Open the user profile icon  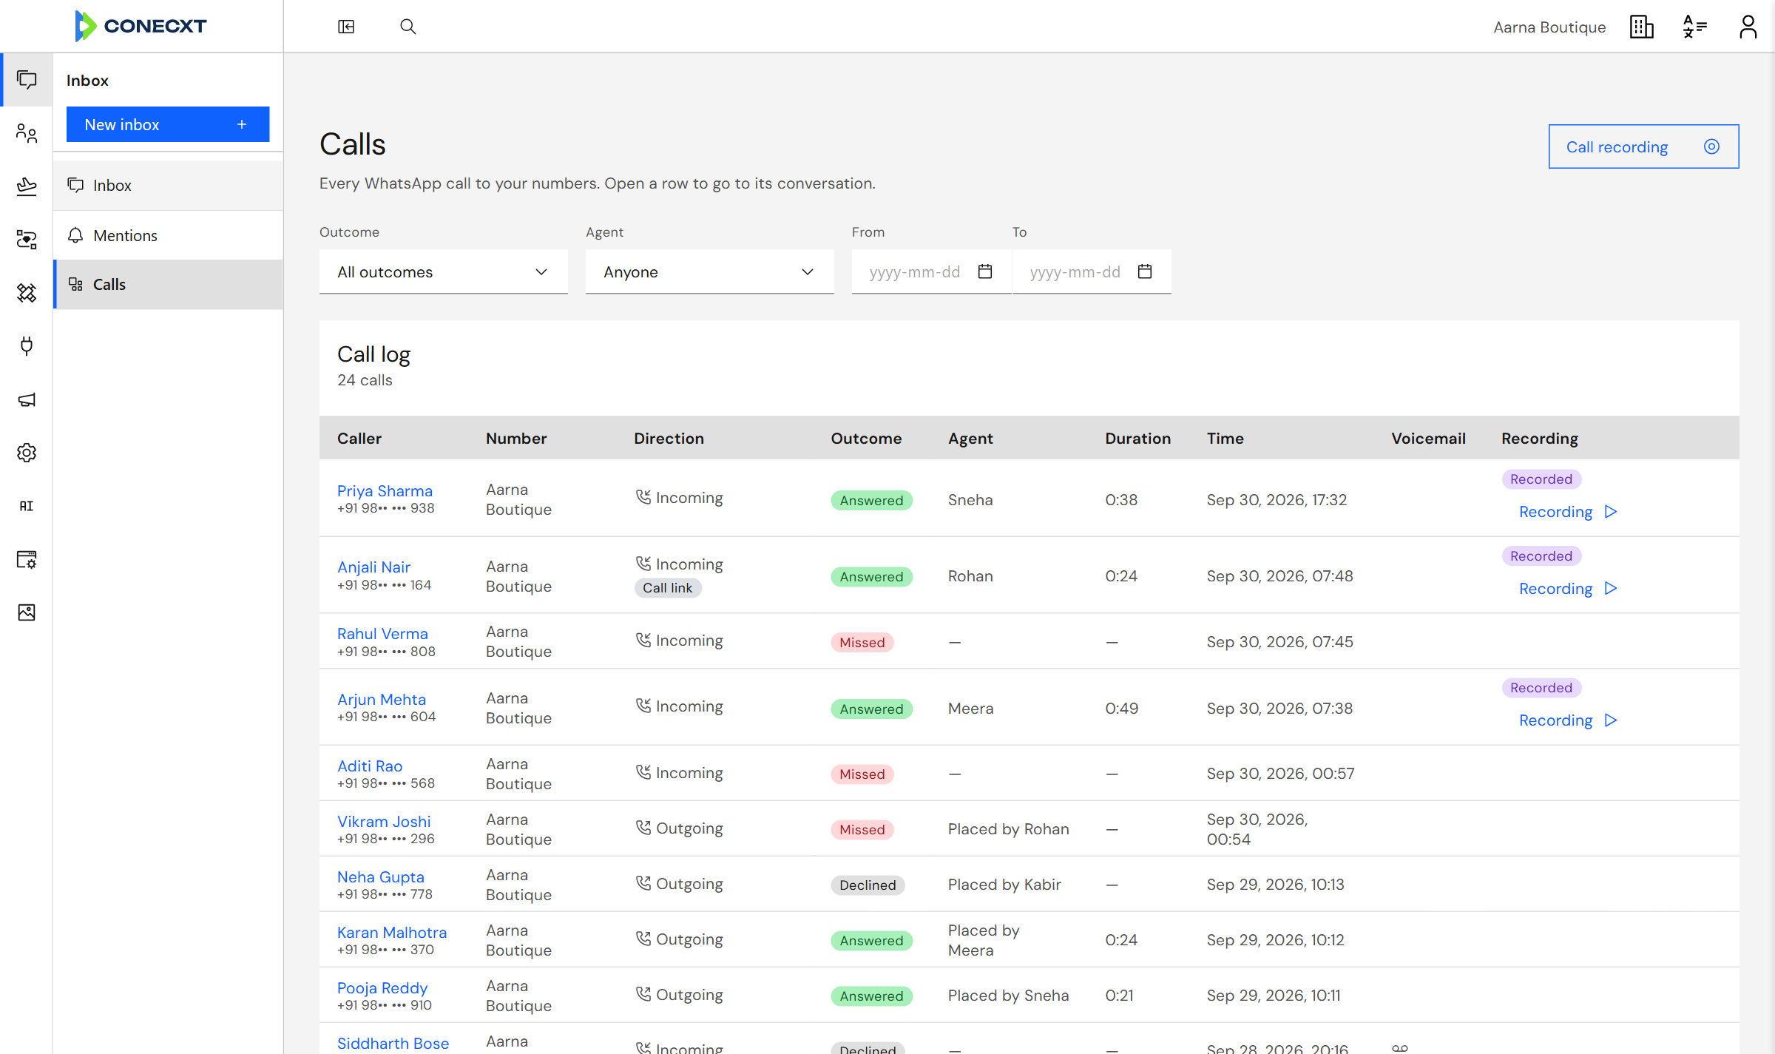1748,27
